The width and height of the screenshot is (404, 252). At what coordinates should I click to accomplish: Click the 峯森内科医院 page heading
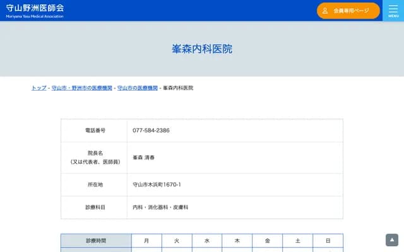point(202,49)
